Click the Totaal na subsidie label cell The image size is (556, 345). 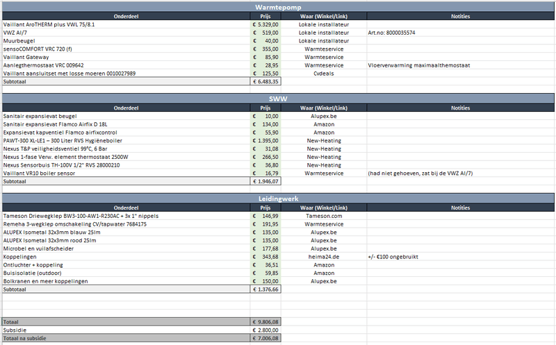[x=126, y=338]
